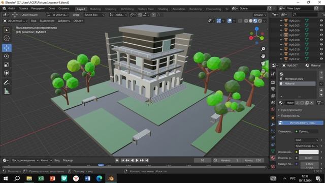Toggle viewport overlays display
The width and height of the screenshot is (325, 183).
tap(230, 21)
